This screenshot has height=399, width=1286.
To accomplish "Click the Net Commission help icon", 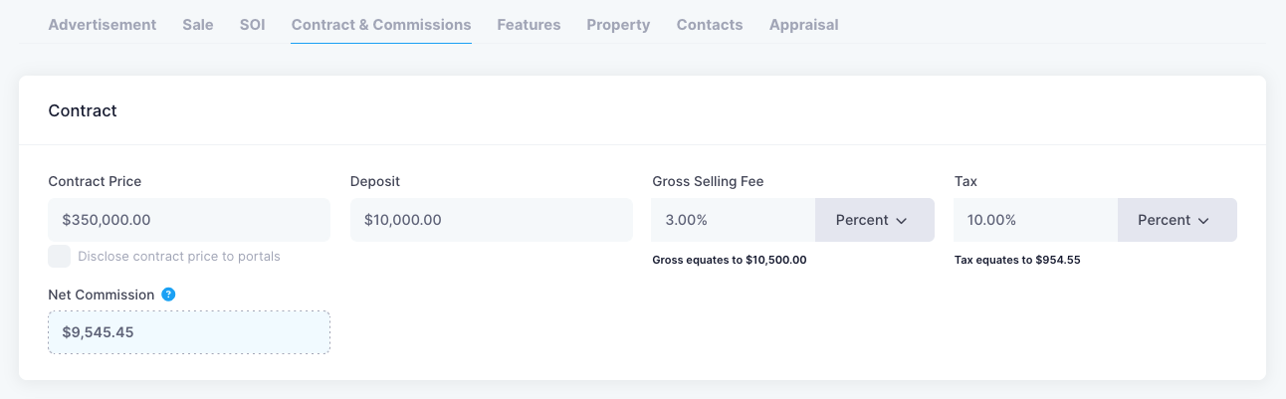I will (169, 295).
